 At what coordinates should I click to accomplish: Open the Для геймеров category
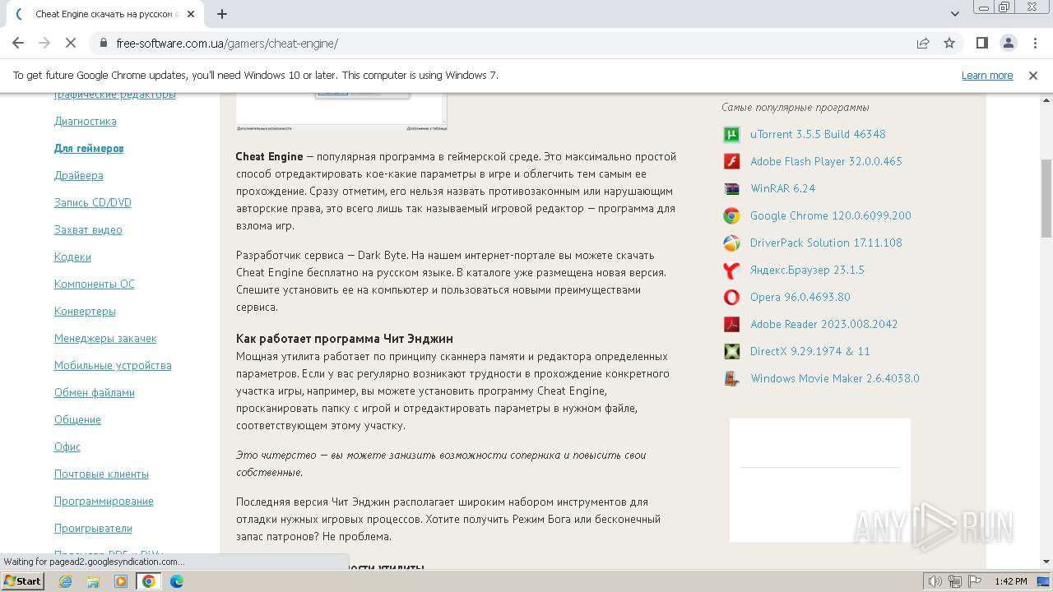click(x=89, y=148)
